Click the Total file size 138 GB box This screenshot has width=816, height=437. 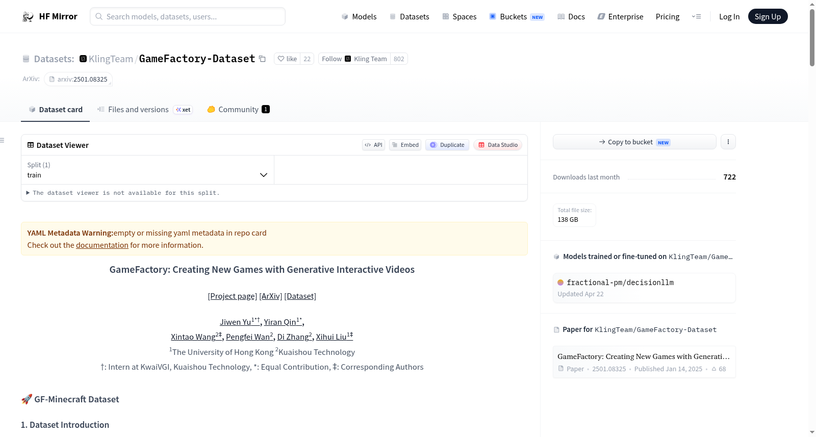[574, 215]
